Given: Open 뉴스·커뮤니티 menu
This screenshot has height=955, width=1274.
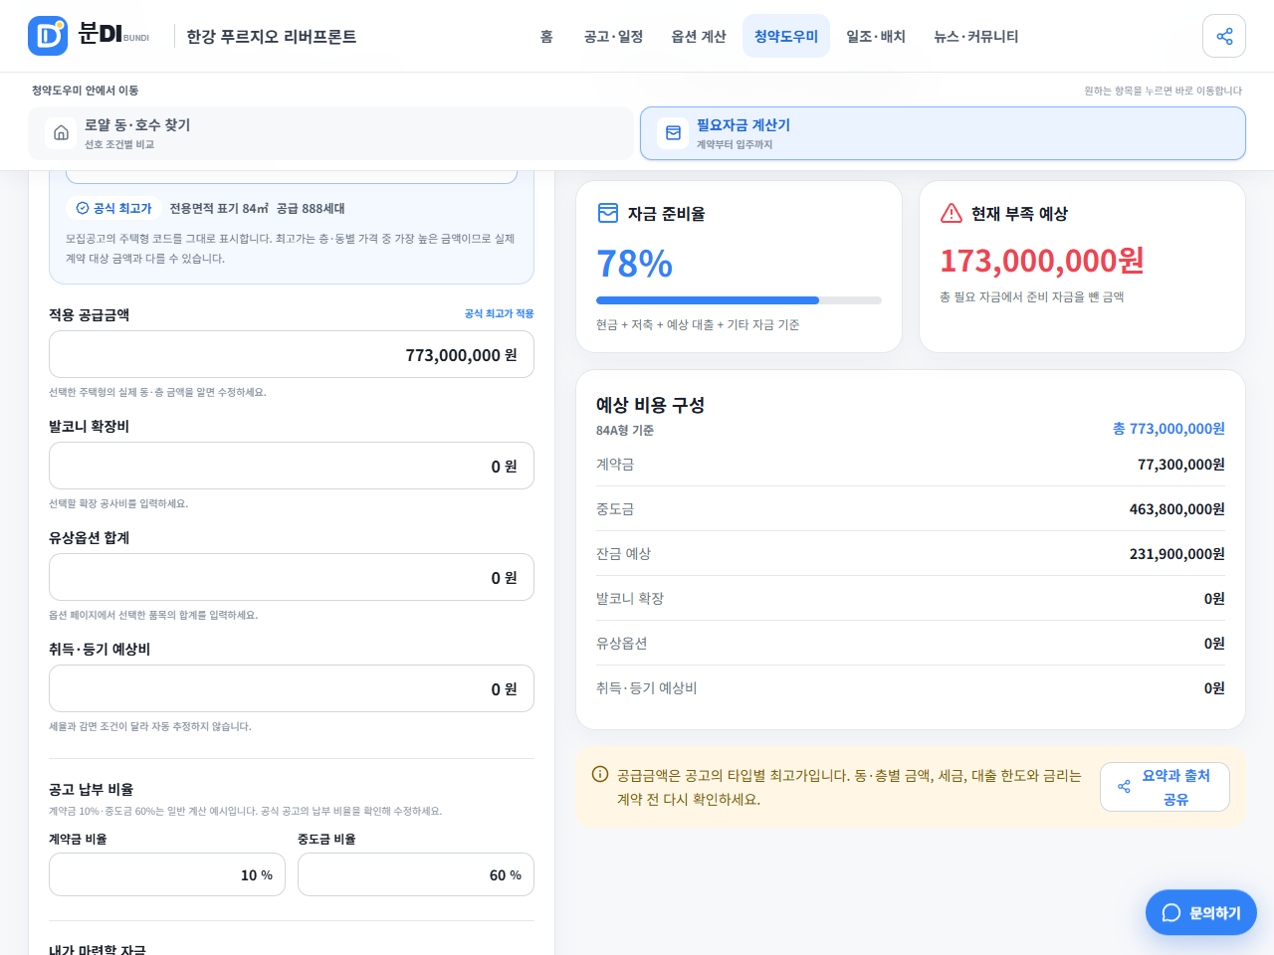Looking at the screenshot, I should 976,36.
